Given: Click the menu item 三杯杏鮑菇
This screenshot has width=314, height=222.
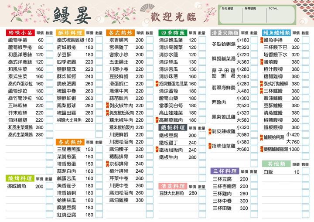Looking at the screenshot, I should pyautogui.click(x=225, y=186).
